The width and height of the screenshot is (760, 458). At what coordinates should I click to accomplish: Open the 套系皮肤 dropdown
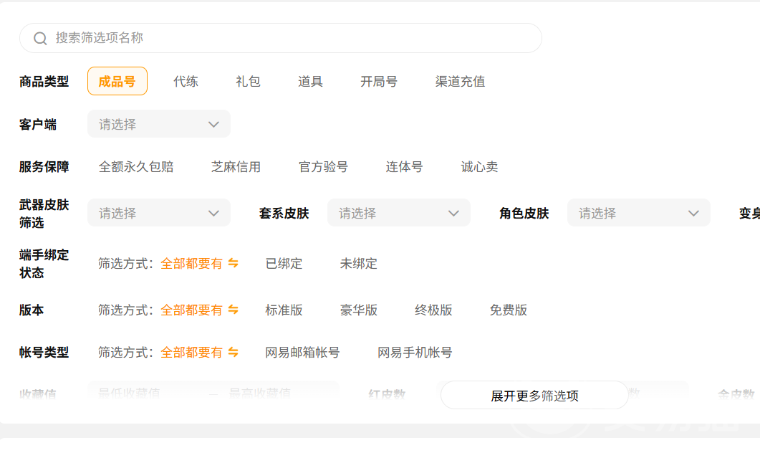398,213
